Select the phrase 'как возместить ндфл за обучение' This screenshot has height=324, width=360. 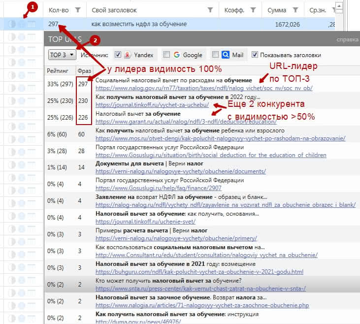[139, 24]
